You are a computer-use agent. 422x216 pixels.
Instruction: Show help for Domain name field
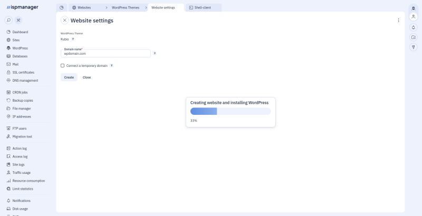155,53
